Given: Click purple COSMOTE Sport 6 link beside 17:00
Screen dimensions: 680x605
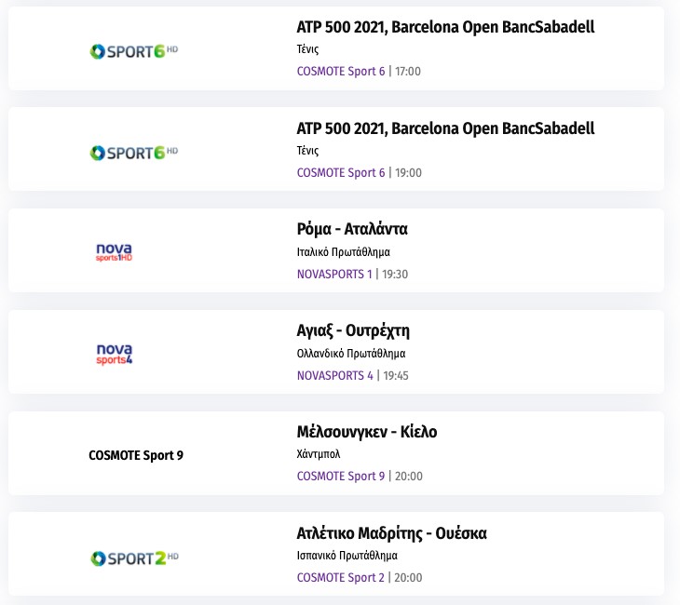Looking at the screenshot, I should click(340, 71).
